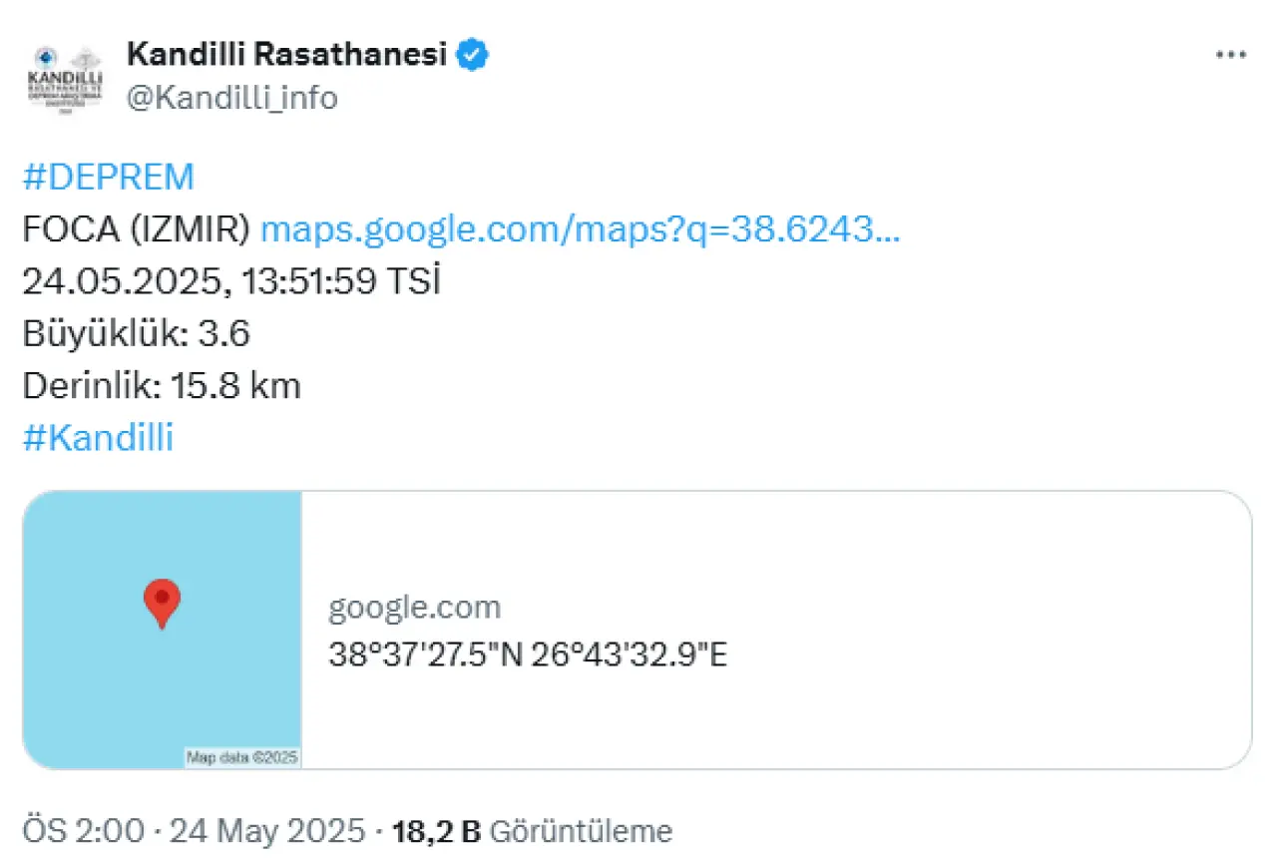This screenshot has width=1277, height=864.
Task: Click the Derinlik: 15.8 km line
Action: coord(162,386)
